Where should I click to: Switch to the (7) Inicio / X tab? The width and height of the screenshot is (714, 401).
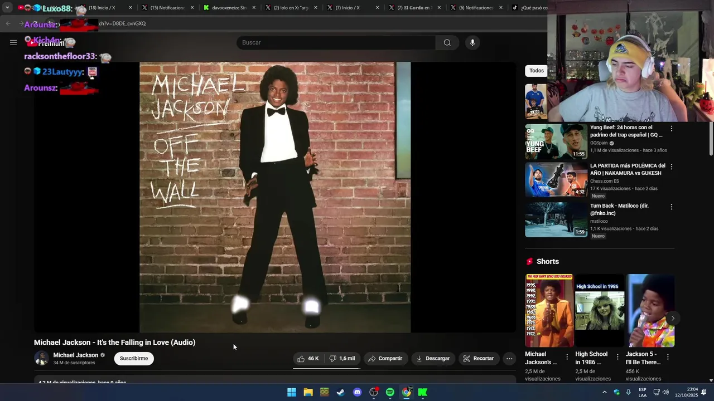pos(353,8)
